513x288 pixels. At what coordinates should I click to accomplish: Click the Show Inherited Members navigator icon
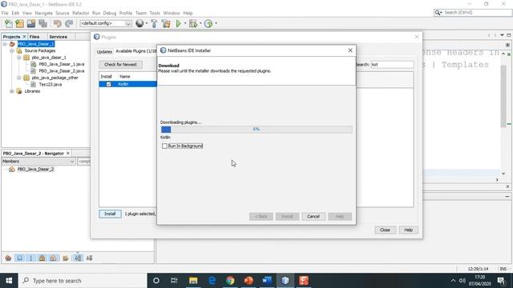(8, 258)
